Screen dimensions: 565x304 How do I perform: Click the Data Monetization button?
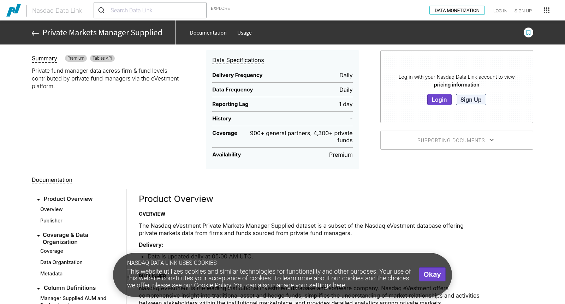(x=457, y=10)
